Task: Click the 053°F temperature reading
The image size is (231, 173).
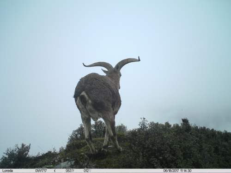Action: coord(69,171)
